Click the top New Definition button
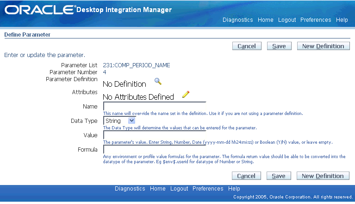 tap(324, 46)
